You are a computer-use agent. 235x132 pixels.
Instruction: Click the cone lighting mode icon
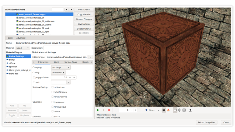168,110
